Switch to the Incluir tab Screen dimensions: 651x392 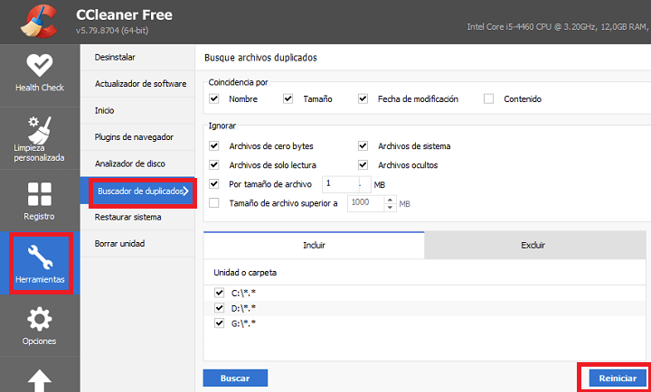pos(314,246)
